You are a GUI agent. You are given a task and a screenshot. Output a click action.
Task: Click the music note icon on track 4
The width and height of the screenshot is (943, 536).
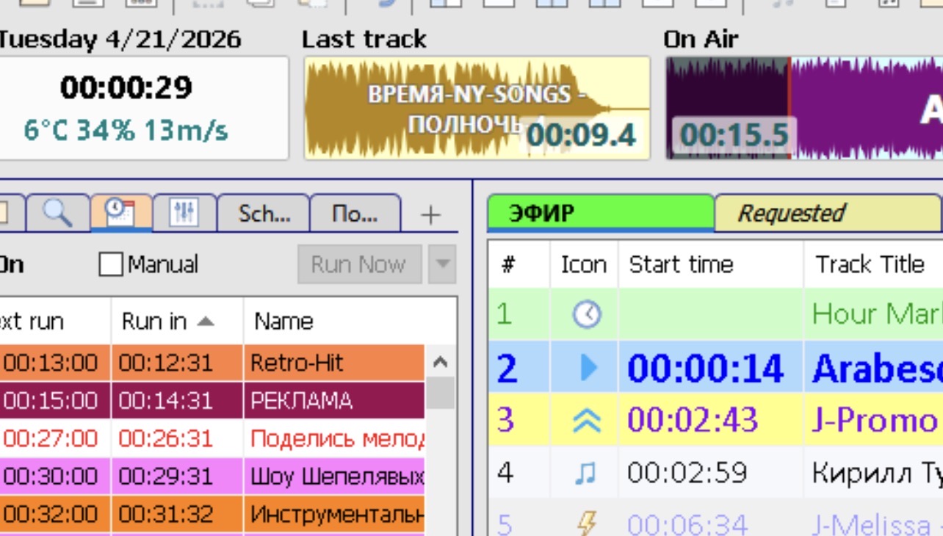click(585, 473)
